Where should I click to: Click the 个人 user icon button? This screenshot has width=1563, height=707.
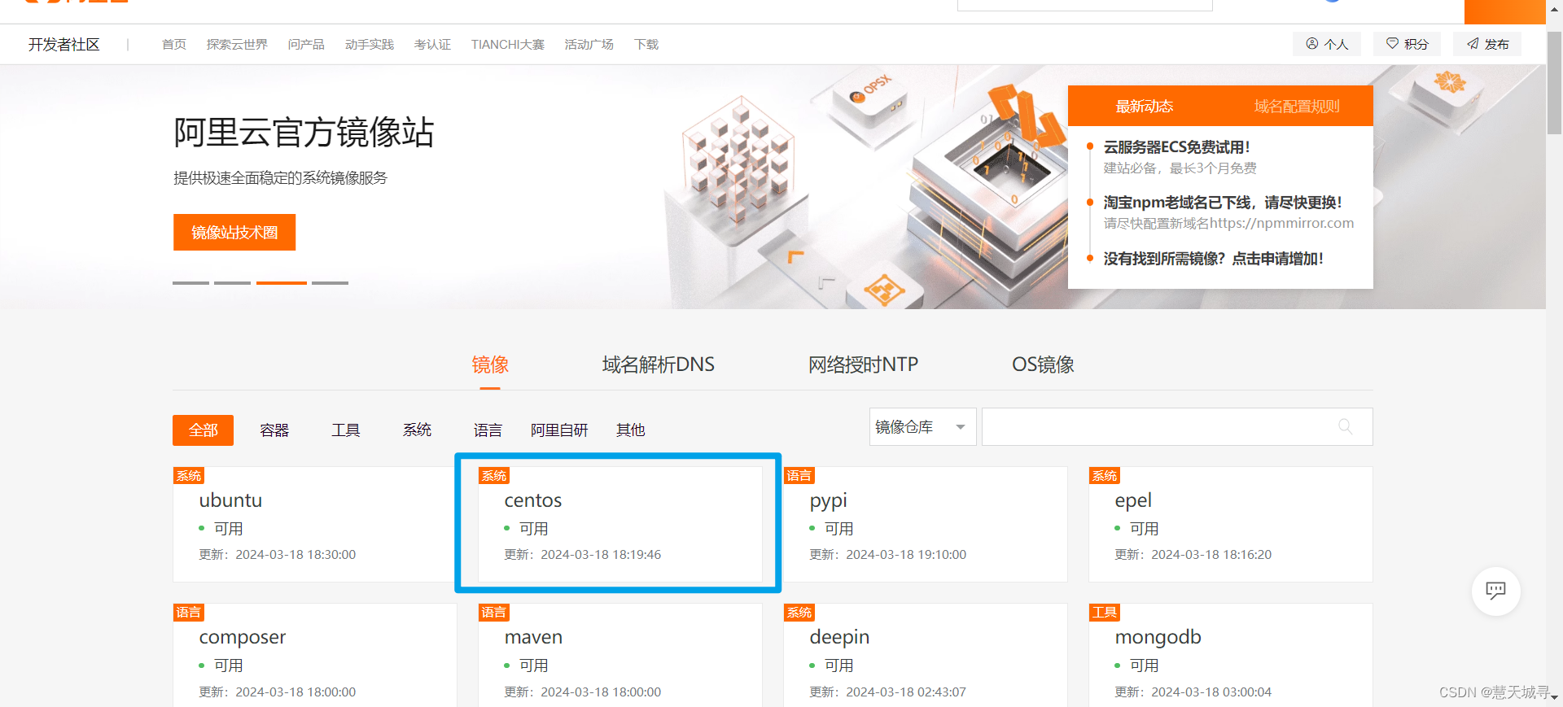[1327, 44]
